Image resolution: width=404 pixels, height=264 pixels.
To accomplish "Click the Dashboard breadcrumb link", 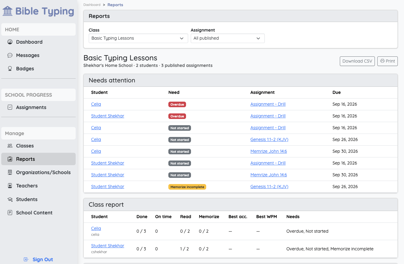I will pyautogui.click(x=92, y=5).
